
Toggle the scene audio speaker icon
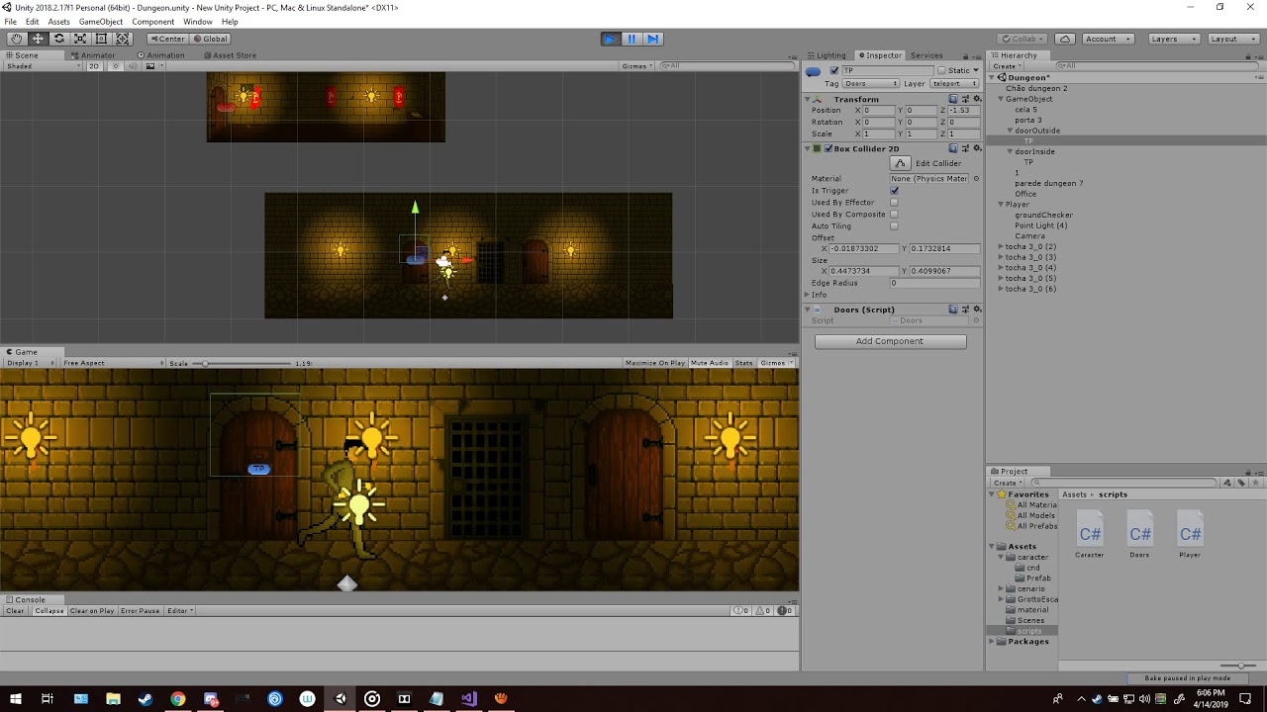132,66
